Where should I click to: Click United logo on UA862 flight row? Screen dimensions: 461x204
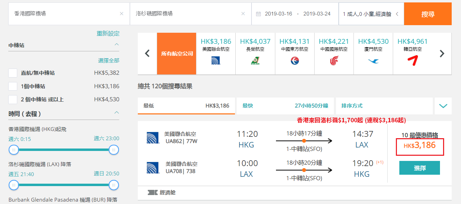[x=153, y=137]
